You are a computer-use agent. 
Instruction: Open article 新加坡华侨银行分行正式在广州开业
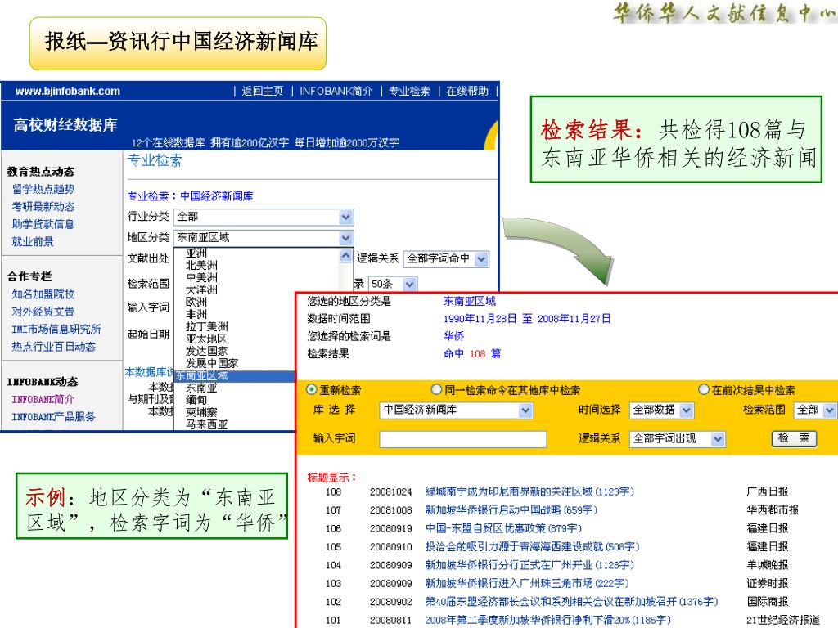(x=529, y=565)
